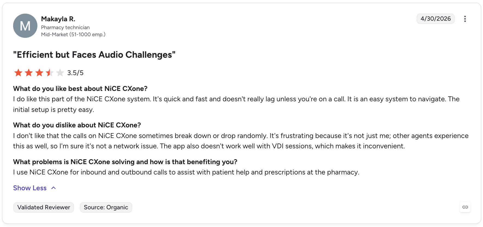483x227 pixels.
Task: Click the half-filled fourth rating star
Action: point(50,73)
